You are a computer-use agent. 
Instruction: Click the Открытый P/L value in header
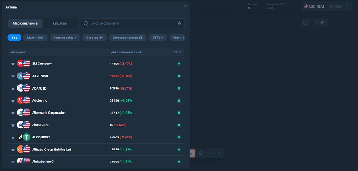270,8
